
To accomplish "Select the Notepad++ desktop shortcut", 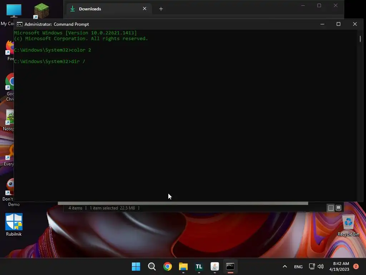I will [x=9, y=120].
